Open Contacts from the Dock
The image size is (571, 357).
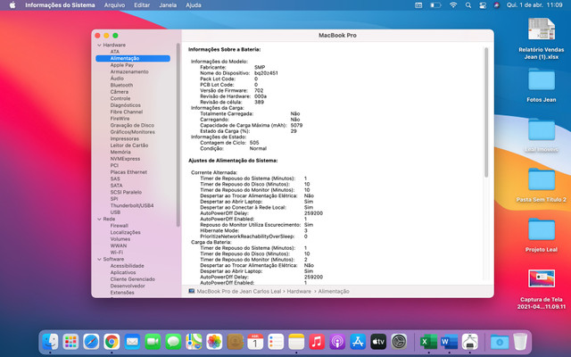click(235, 342)
